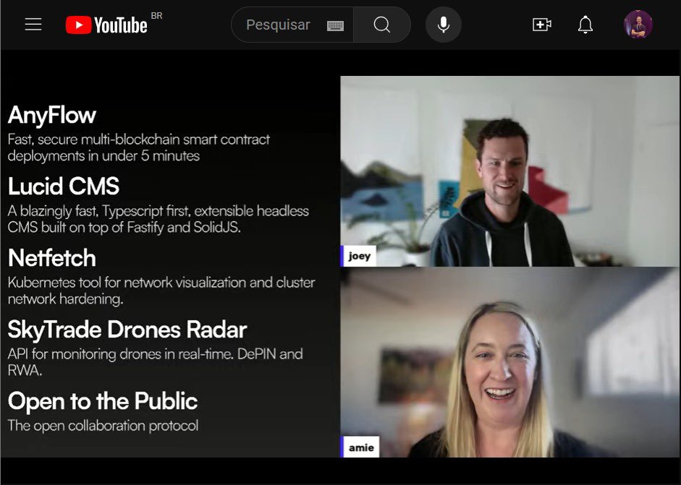
Task: Open the hamburger guide menu
Action: (x=33, y=25)
